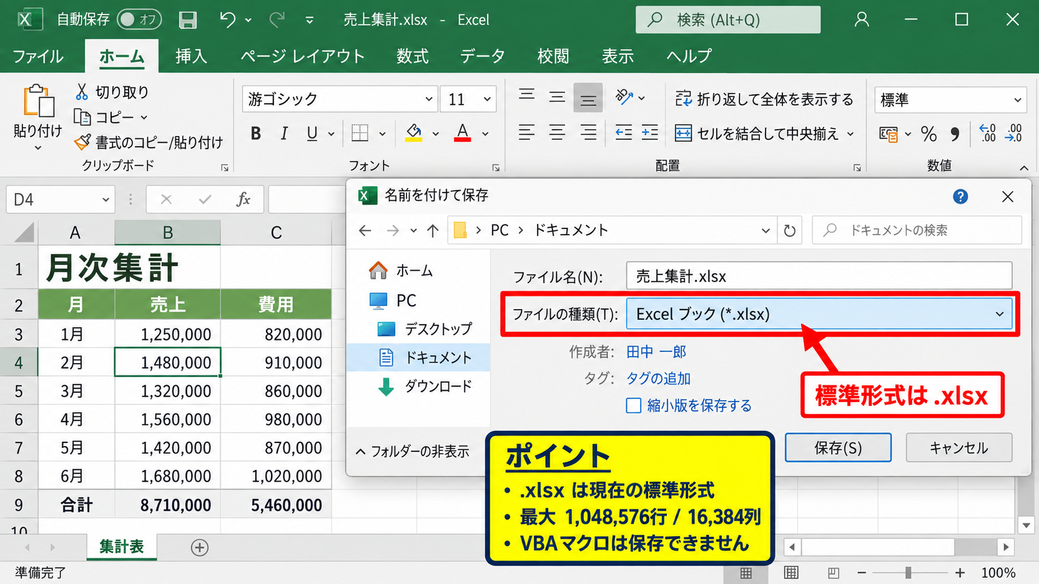Click the text orientation icon
This screenshot has height=584, width=1039.
coord(624,97)
